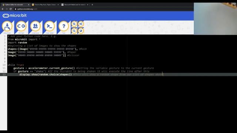Click the Image line commented #Paper
Screen dimensions: 237x133
click(42, 52)
